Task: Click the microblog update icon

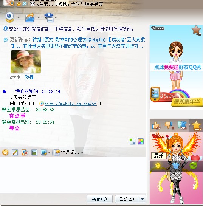Action: (6, 40)
